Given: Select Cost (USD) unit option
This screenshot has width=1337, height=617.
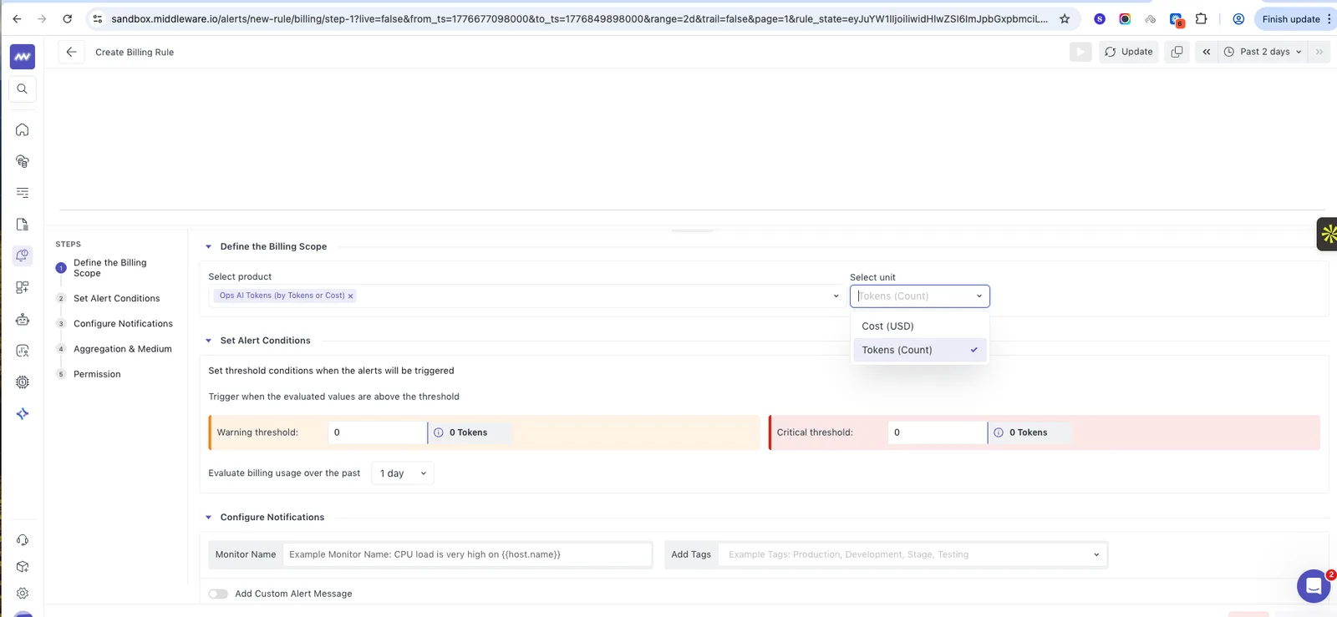Looking at the screenshot, I should 919,326.
